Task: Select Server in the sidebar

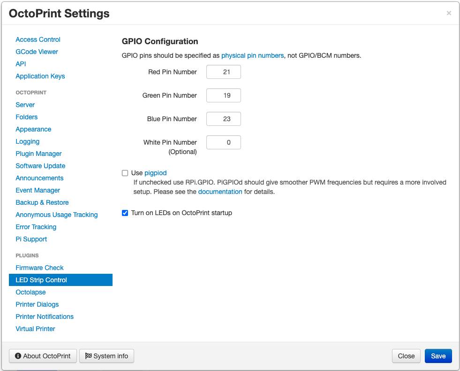Action: pyautogui.click(x=25, y=105)
